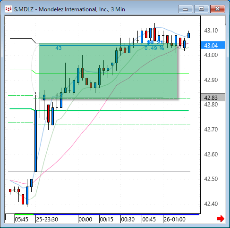
Task: Click the 05:45 time axis label
Action: [22, 220]
